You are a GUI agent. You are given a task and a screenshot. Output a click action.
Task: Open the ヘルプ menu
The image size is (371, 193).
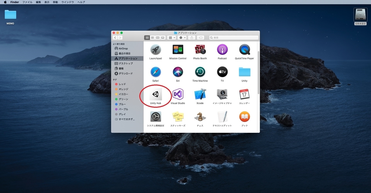(x=81, y=2)
